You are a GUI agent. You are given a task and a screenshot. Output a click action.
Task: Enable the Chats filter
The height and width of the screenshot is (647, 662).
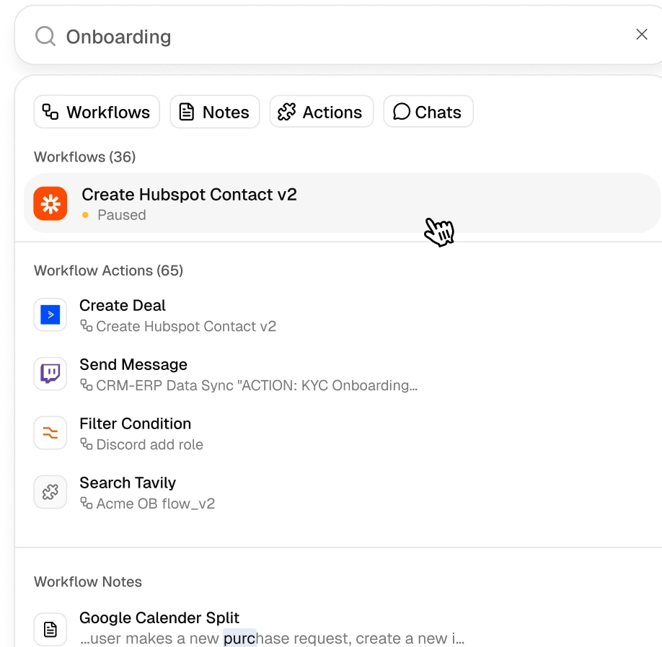click(x=428, y=112)
